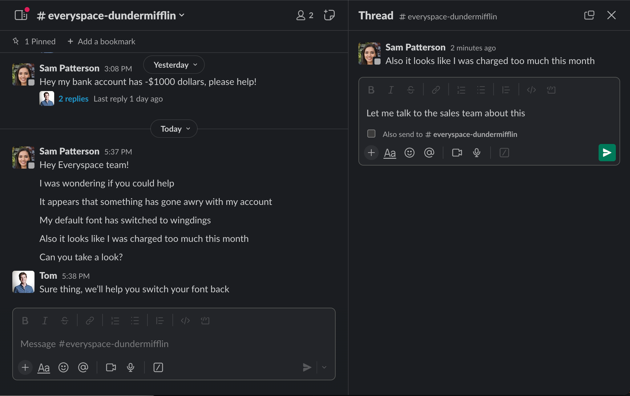This screenshot has width=630, height=396.
Task: Toggle the Aa formatting bar in main composer
Action: coord(44,367)
